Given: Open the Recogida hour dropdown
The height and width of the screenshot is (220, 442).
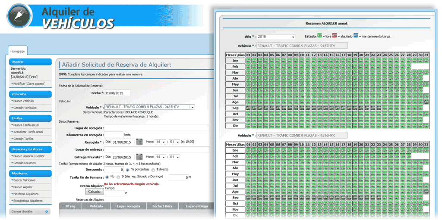Looking at the screenshot, I should point(160,142).
